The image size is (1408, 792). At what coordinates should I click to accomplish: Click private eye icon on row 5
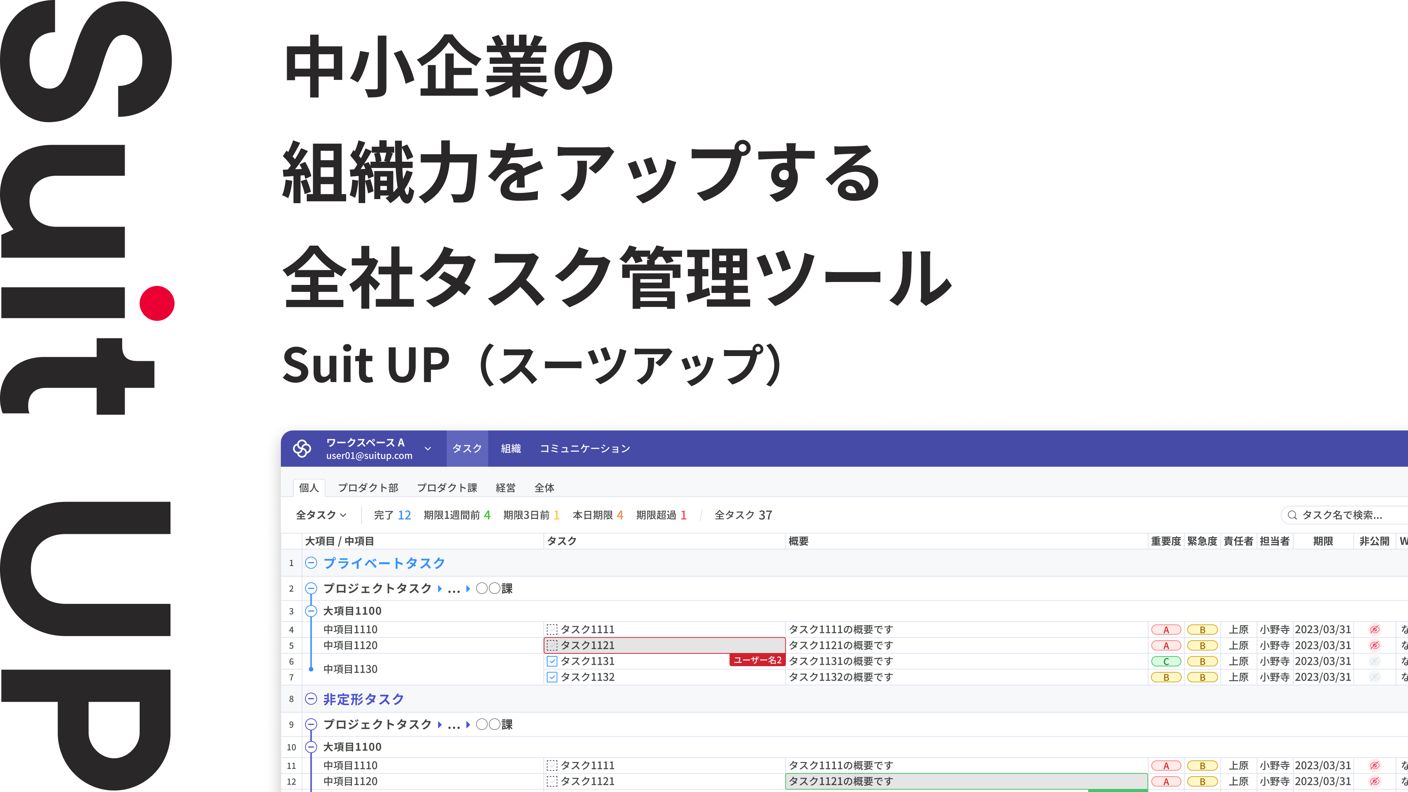coord(1374,645)
